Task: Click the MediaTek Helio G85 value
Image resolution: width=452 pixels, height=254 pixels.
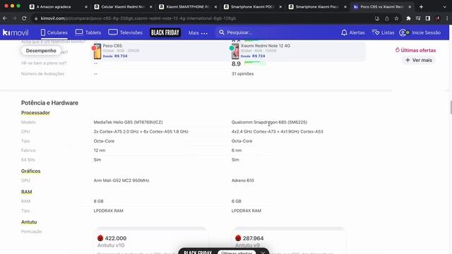Action: tap(128, 122)
